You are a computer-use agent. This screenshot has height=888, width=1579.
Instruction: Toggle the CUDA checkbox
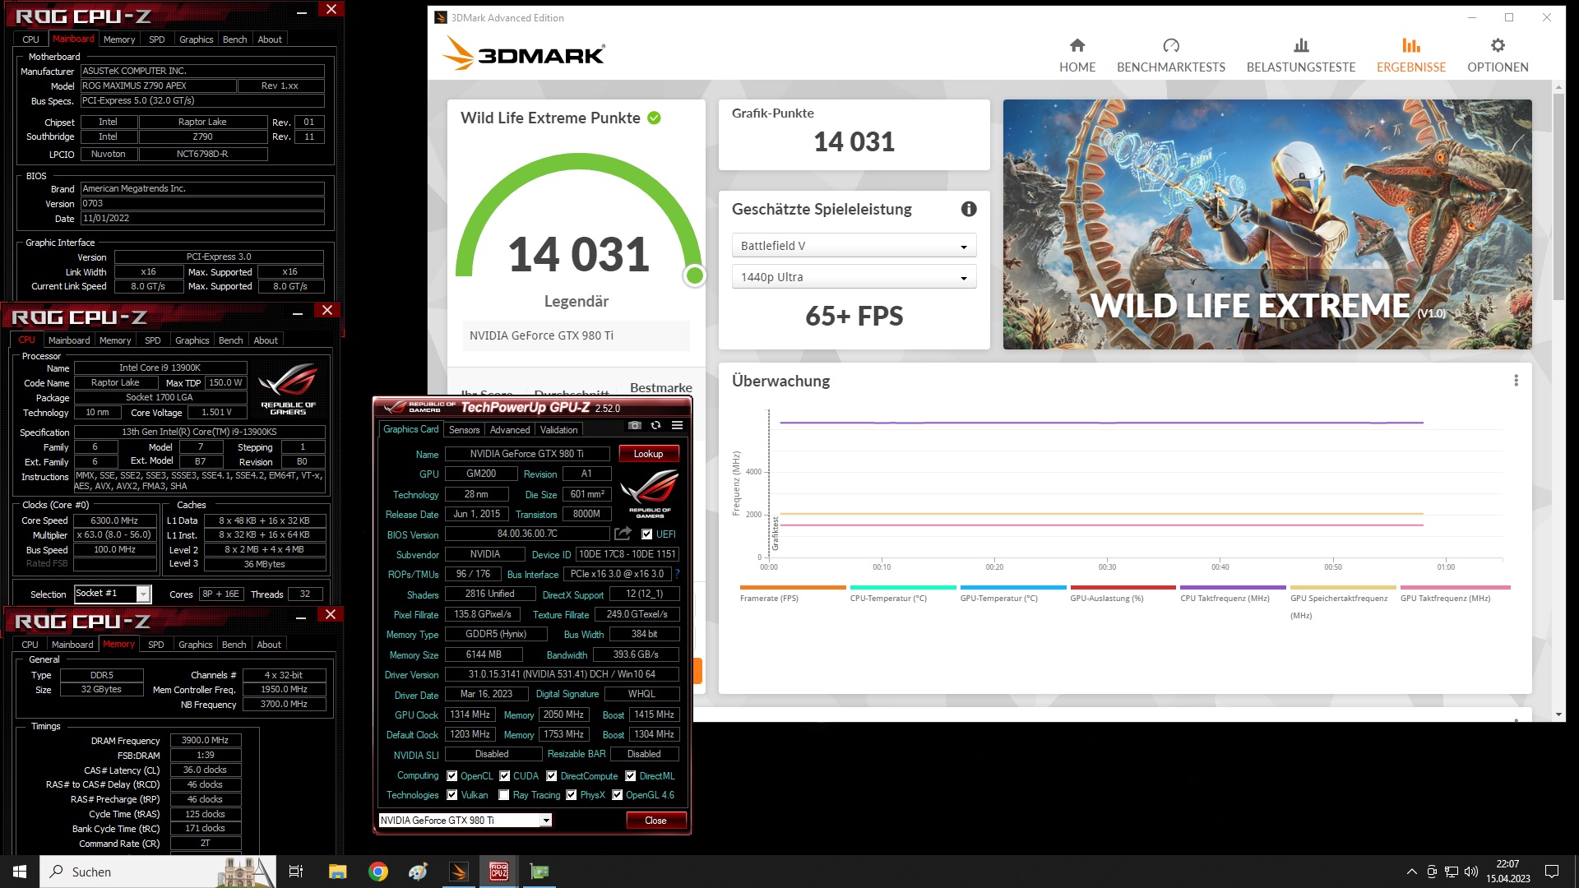click(504, 775)
